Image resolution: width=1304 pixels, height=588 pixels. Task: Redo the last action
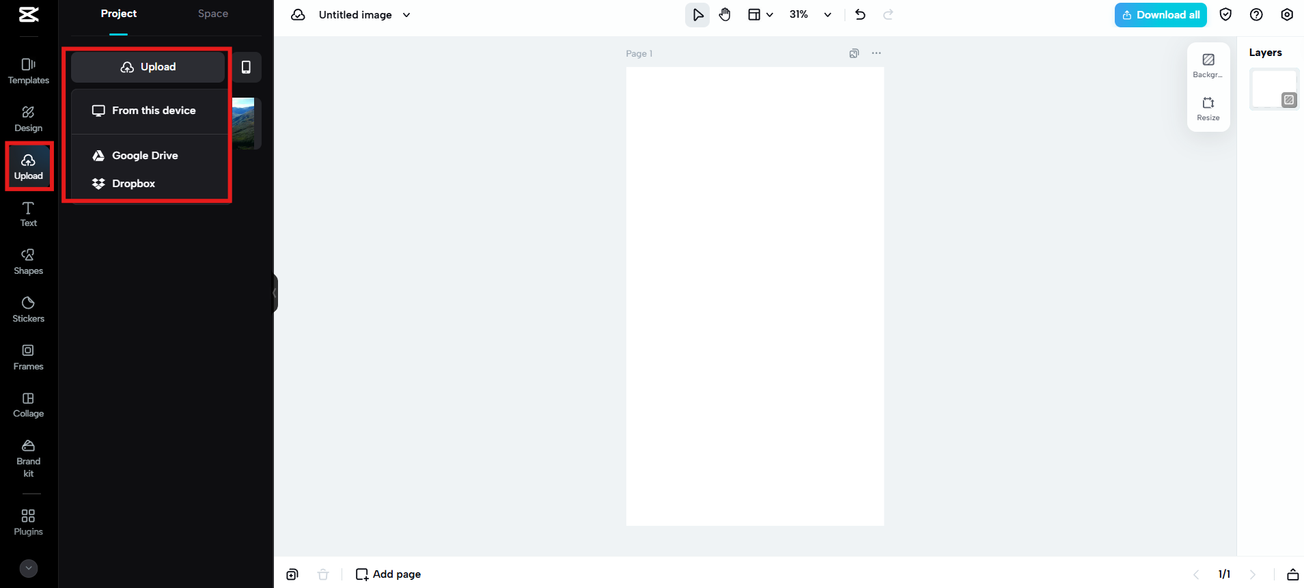point(888,15)
